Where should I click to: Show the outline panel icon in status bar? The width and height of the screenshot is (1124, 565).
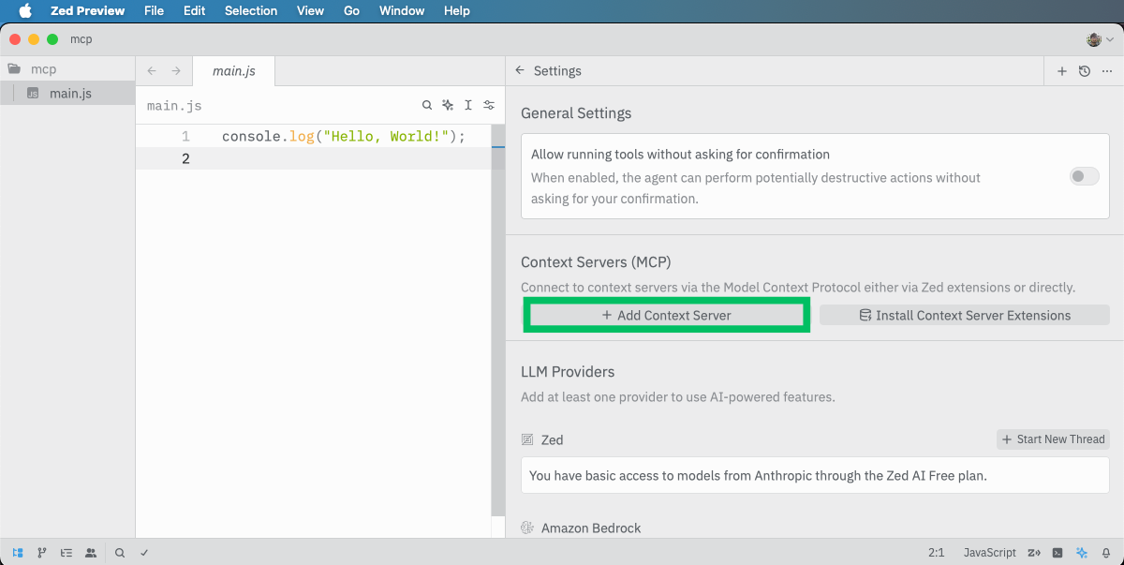click(66, 553)
